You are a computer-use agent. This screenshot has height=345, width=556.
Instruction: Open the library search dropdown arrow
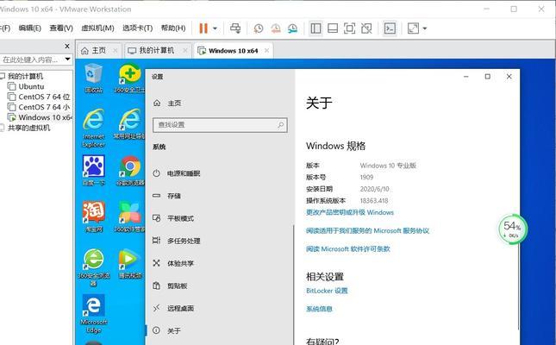coord(68,60)
